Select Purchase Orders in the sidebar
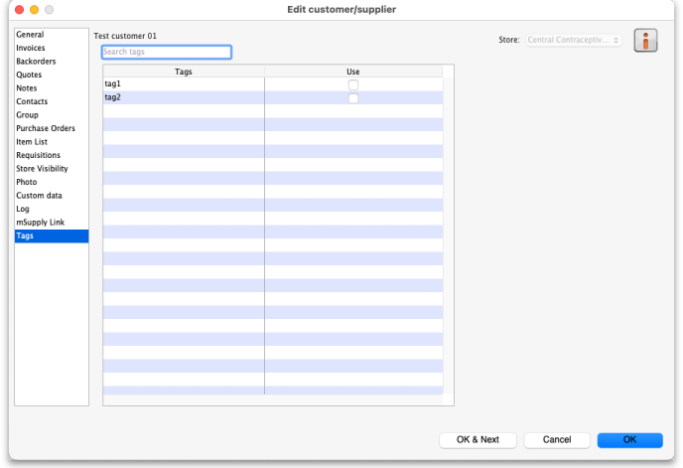This screenshot has width=683, height=468. coord(46,128)
